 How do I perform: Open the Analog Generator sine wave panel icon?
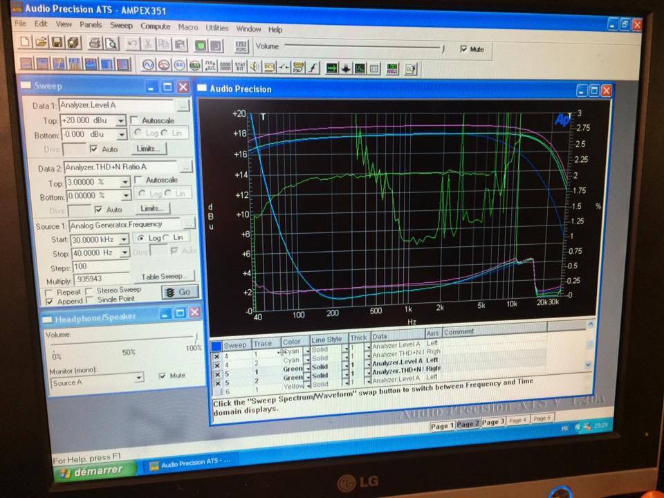(x=147, y=66)
